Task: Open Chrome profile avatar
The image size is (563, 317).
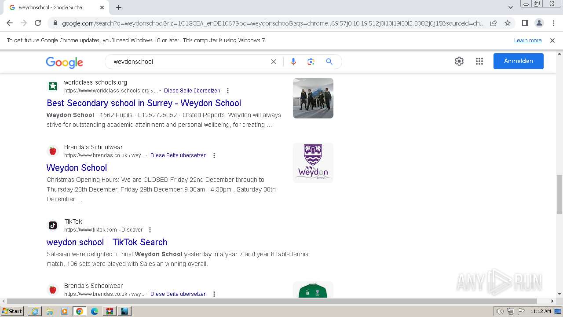Action: pyautogui.click(x=539, y=23)
